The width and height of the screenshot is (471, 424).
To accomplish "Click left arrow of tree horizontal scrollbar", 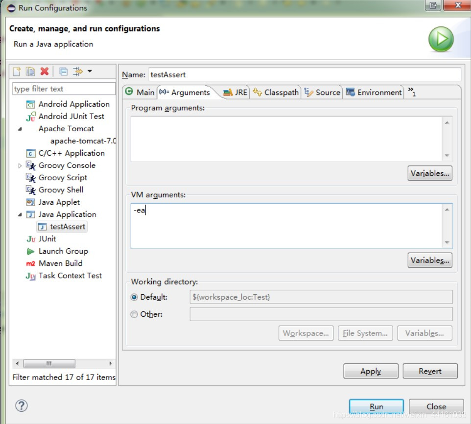I will tap(17, 364).
